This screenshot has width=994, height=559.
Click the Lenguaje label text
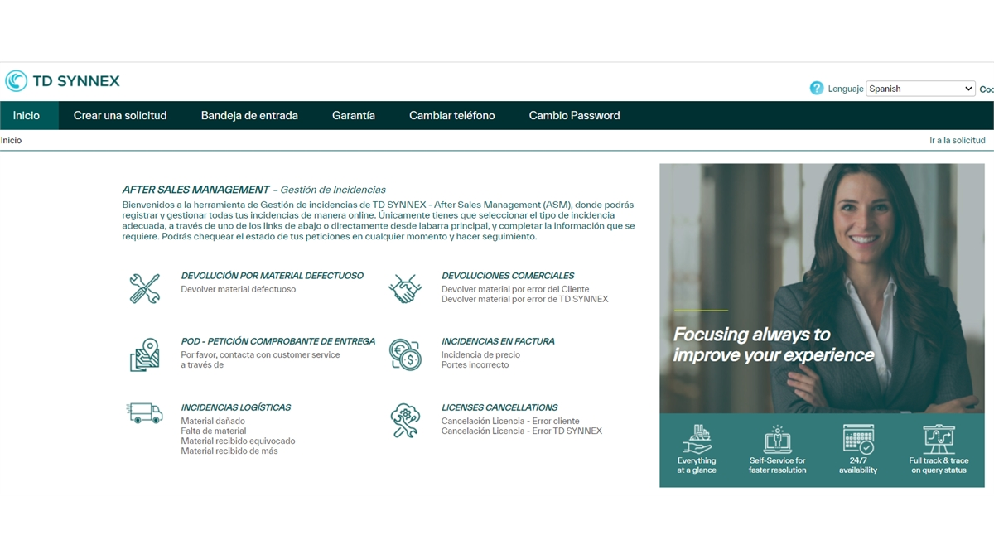[x=846, y=89]
